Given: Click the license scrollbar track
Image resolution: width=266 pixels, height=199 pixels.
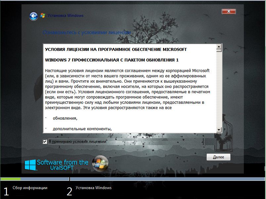Looking at the screenshot, I should point(219,90).
